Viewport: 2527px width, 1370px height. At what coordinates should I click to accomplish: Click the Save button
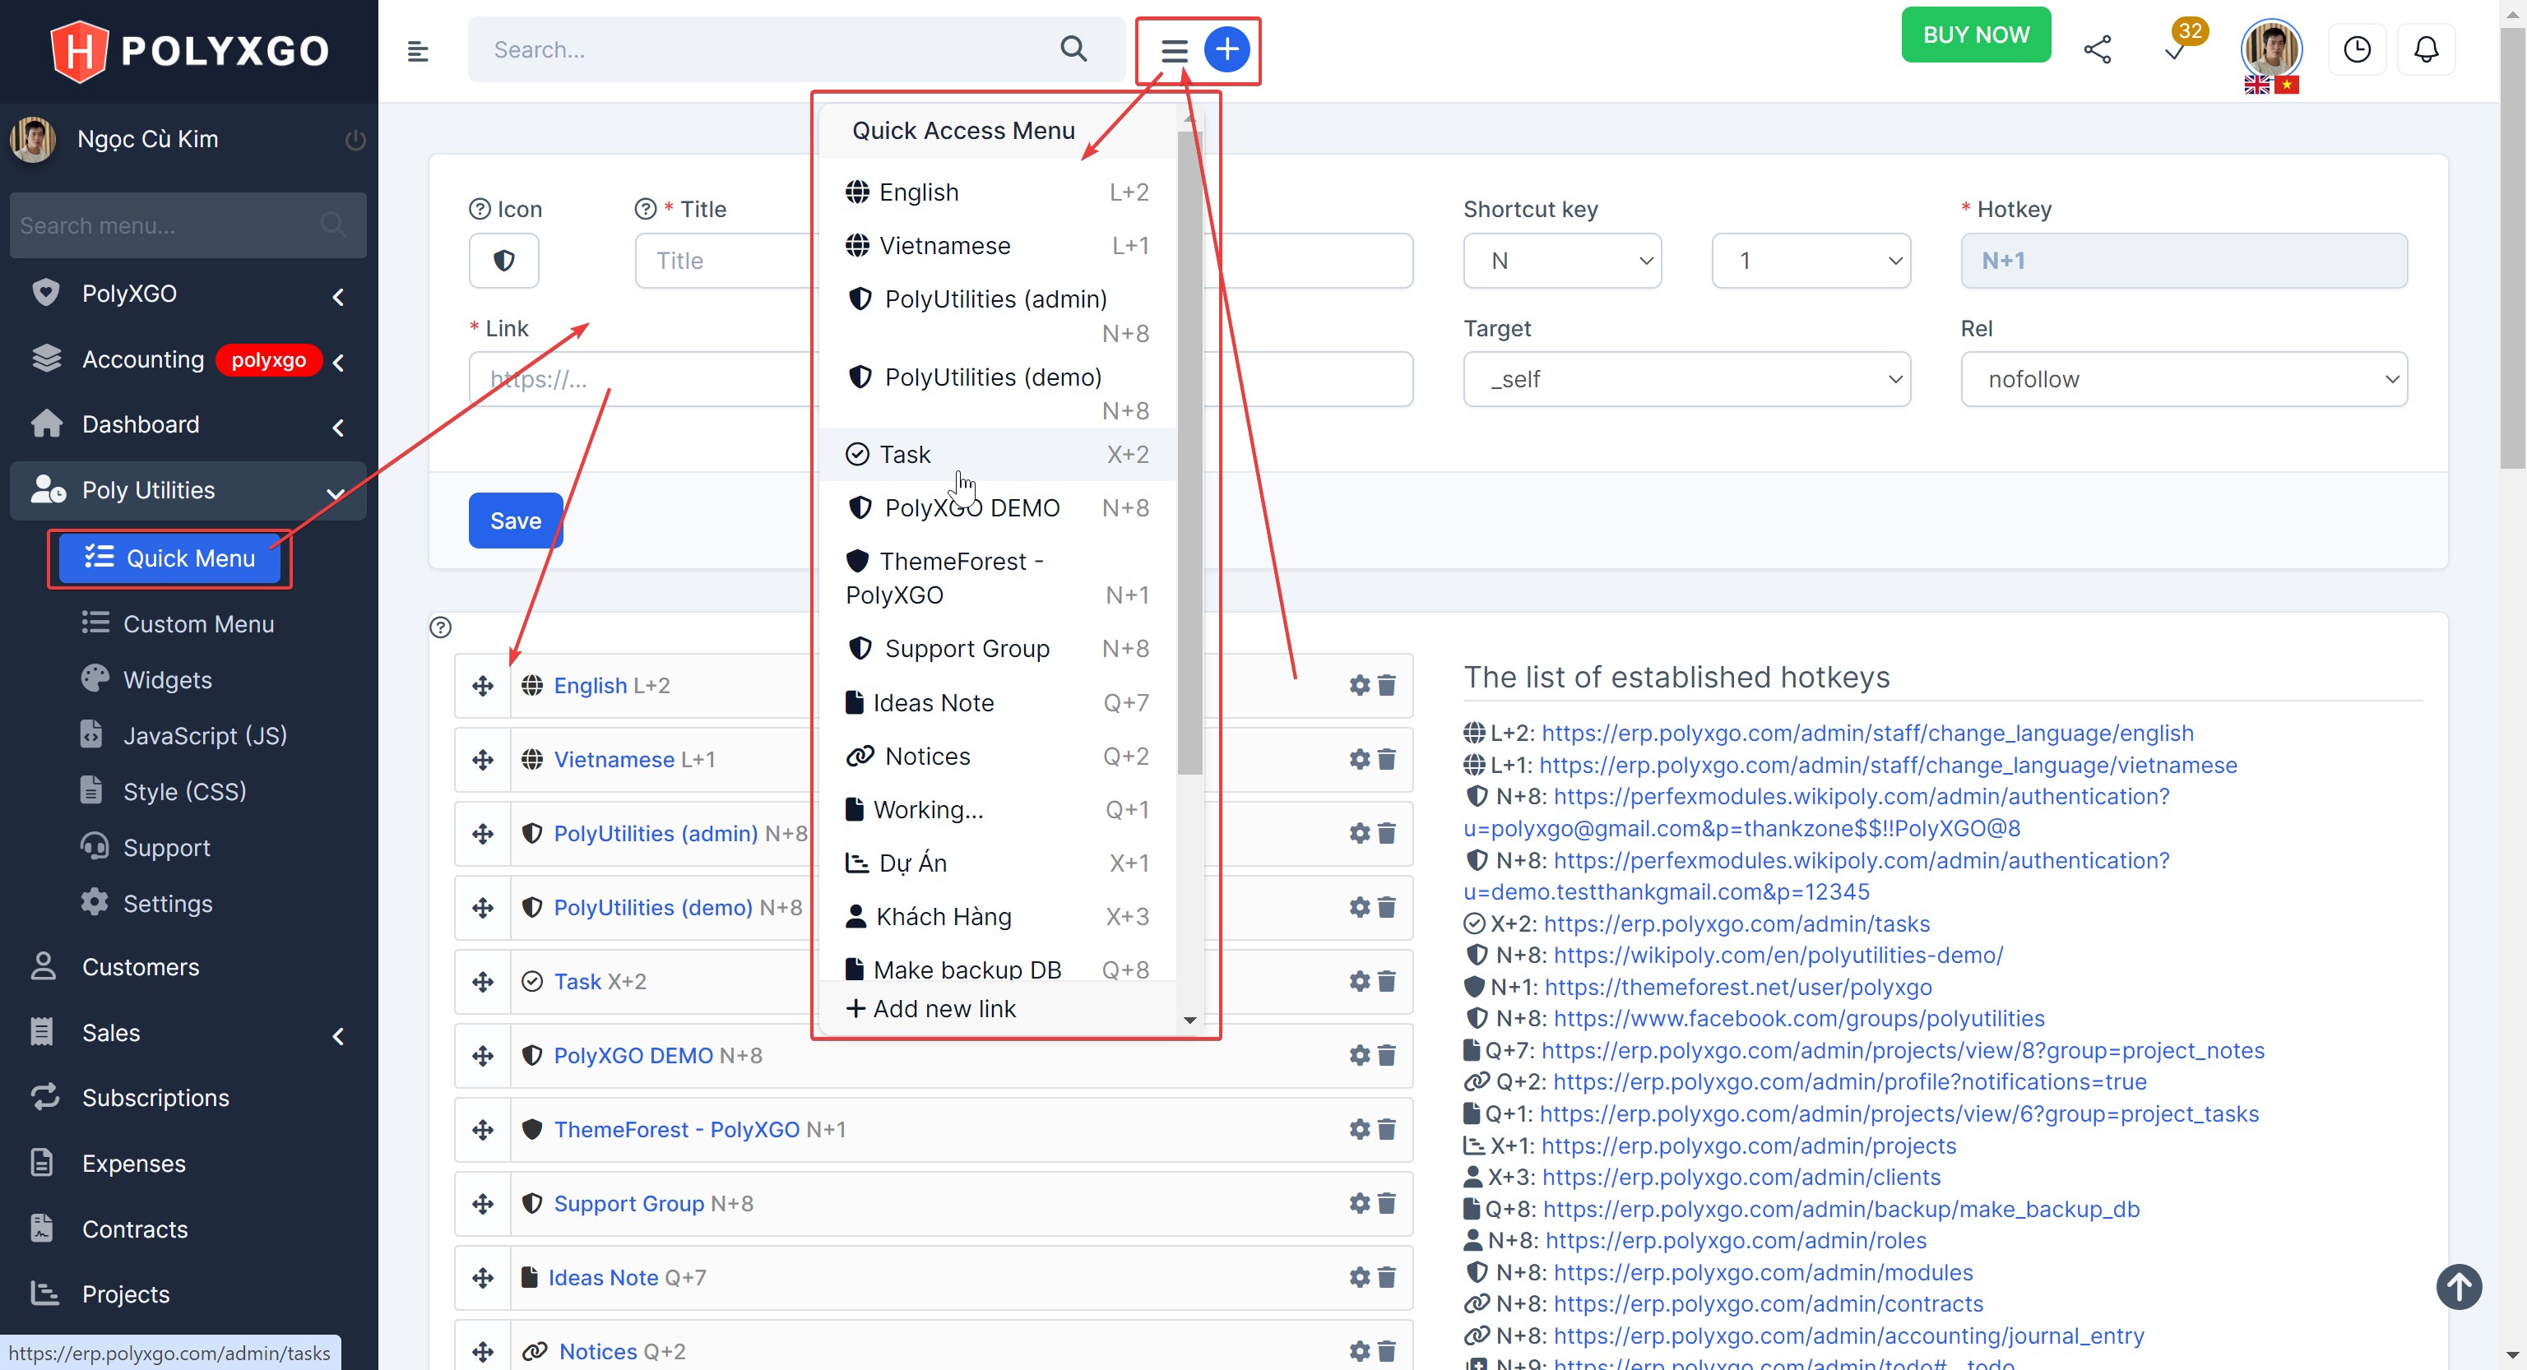pyautogui.click(x=514, y=520)
